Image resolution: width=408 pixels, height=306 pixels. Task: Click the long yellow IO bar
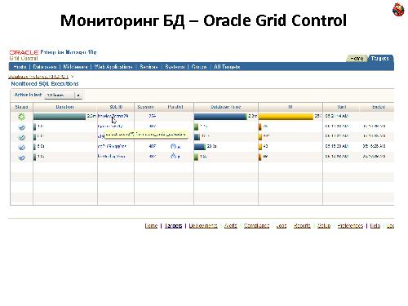point(286,117)
